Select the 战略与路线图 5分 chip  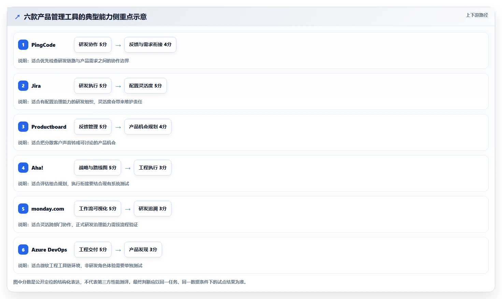coord(98,168)
